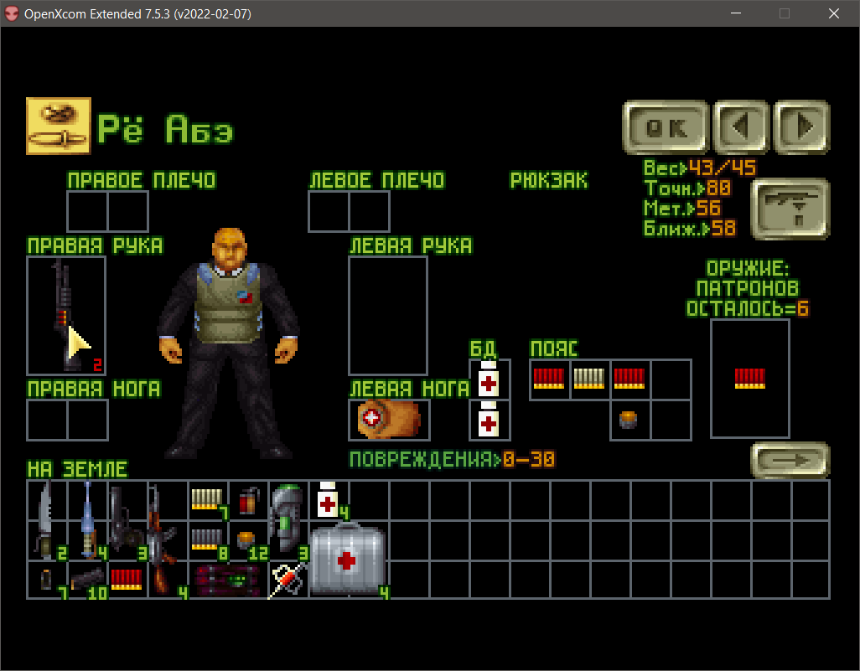Image resolution: width=860 pixels, height=671 pixels.
Task: Click the Мет. 56 throwing stat
Action: 682,209
